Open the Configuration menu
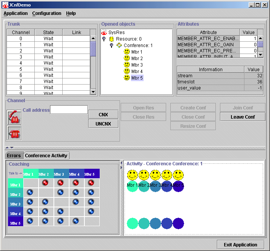Screen dimensions: 270x251 pyautogui.click(x=47, y=13)
